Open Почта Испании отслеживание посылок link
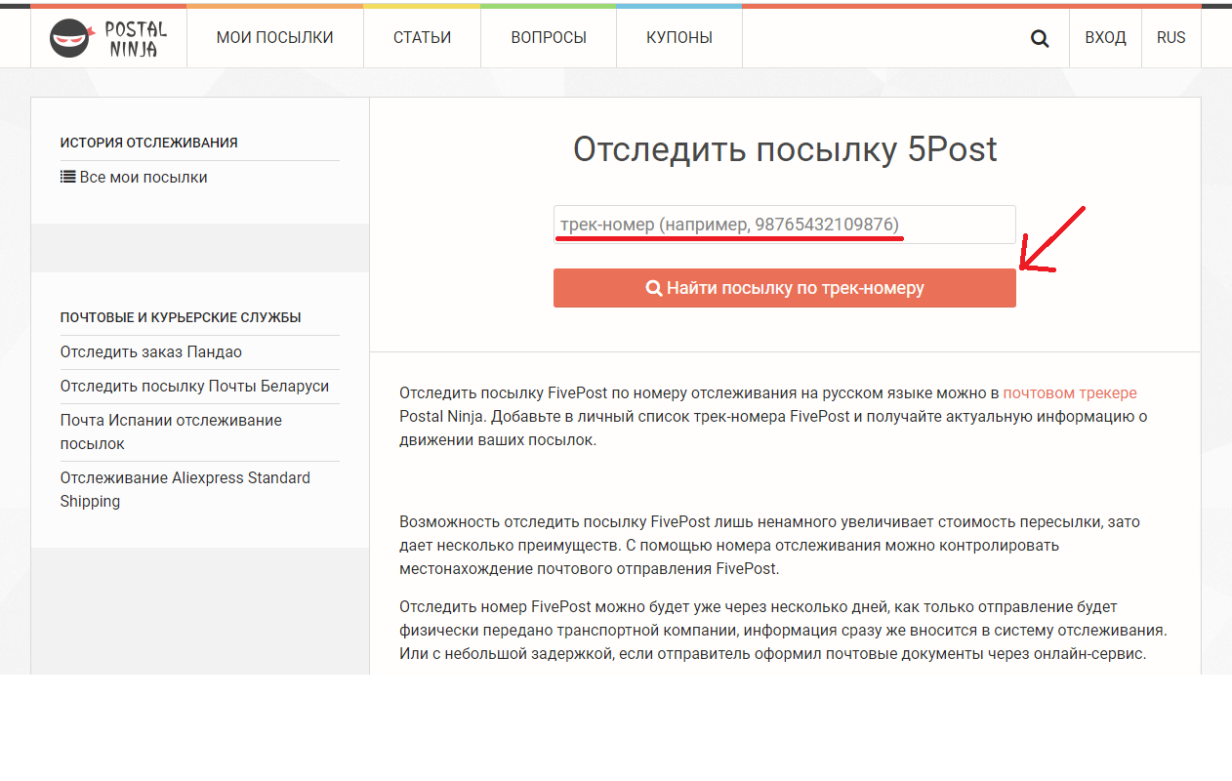The width and height of the screenshot is (1232, 781). (x=171, y=432)
